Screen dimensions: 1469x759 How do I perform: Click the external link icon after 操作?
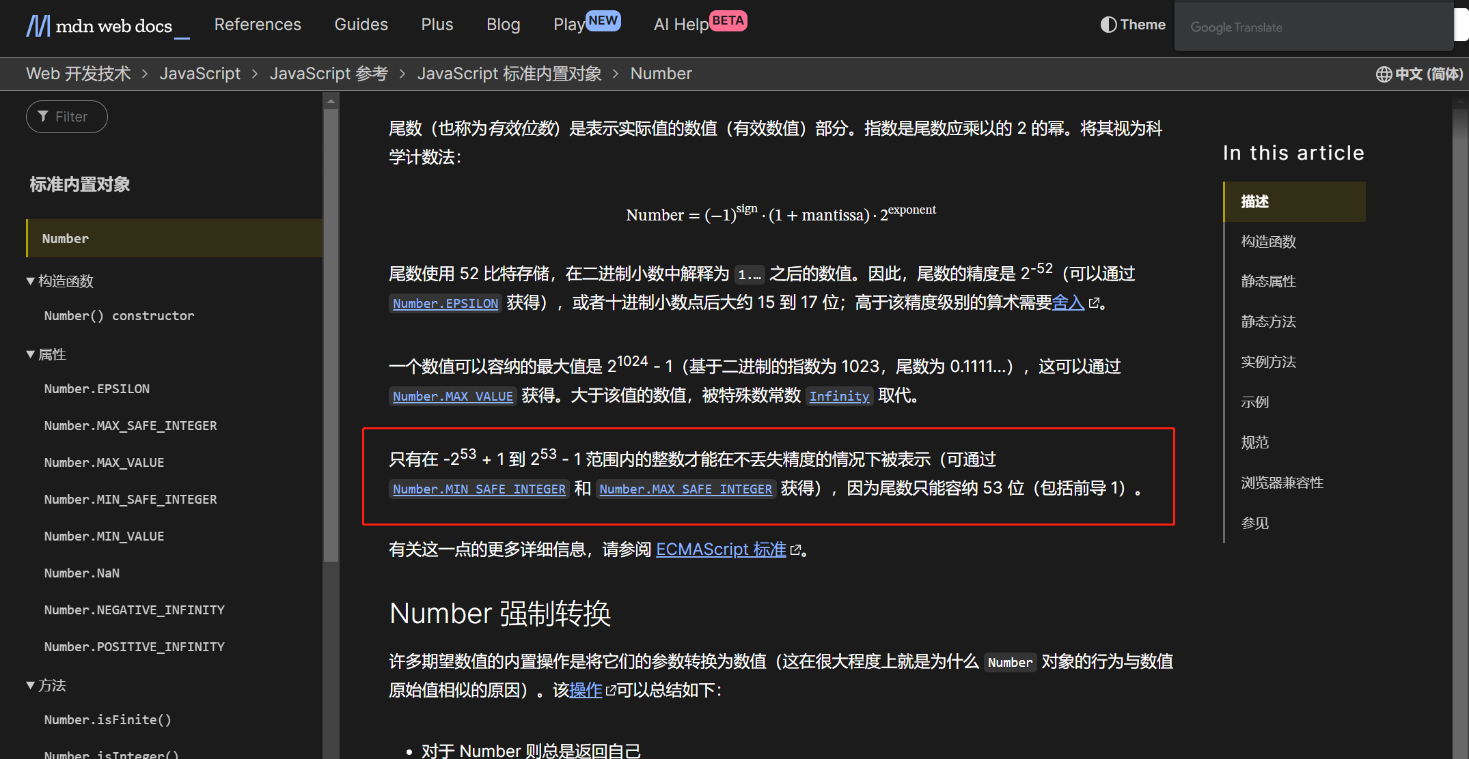point(610,691)
